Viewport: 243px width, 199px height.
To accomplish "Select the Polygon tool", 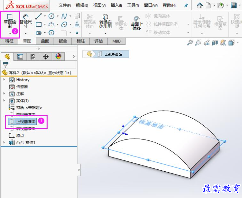I will click(x=51, y=33).
